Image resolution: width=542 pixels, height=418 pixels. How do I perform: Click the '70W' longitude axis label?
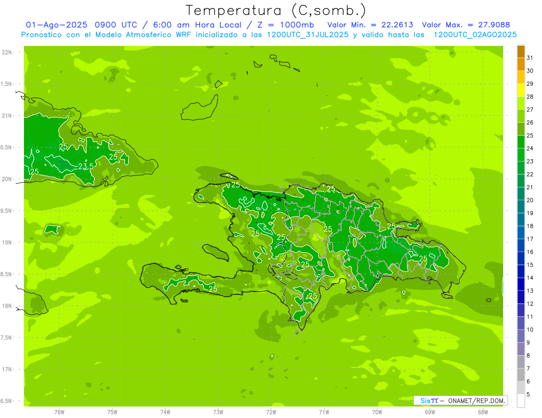click(x=377, y=412)
